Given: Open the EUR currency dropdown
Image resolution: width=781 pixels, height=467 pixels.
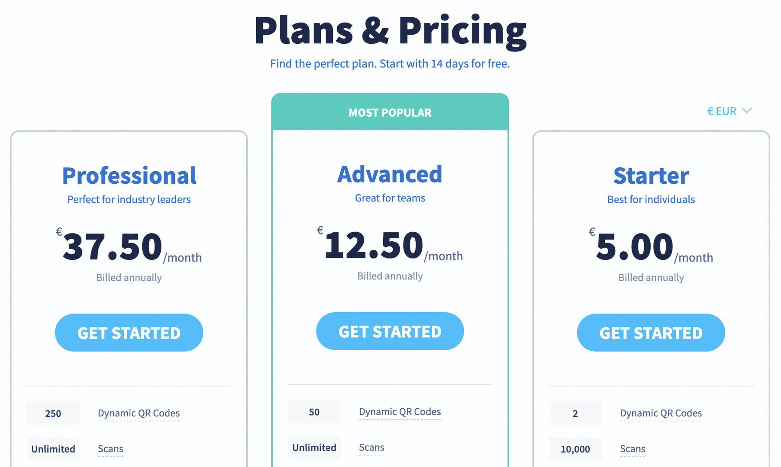Looking at the screenshot, I should coord(722,111).
